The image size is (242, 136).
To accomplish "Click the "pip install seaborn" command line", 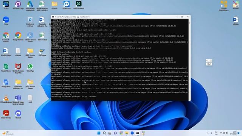I will pos(71,52).
